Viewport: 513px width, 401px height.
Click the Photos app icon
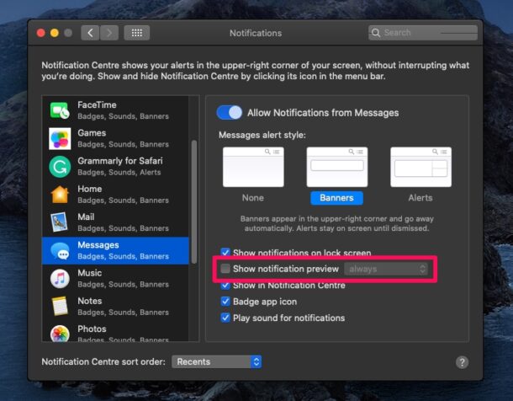pos(60,334)
